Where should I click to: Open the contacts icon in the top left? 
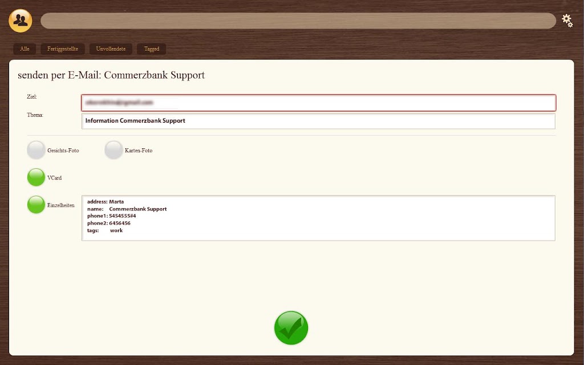tap(20, 21)
